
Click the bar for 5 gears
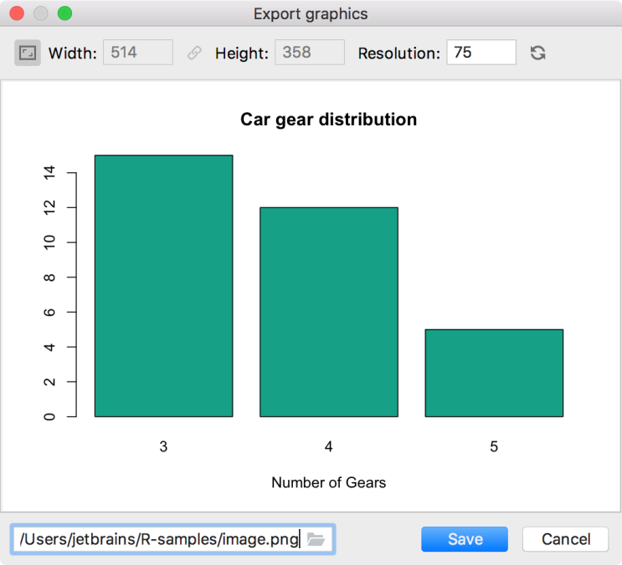coord(494,373)
